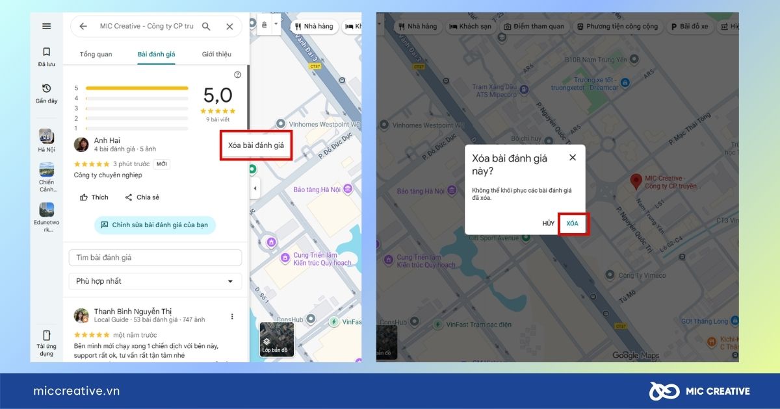Click the back arrow in search box
The height and width of the screenshot is (409, 780).
tap(83, 27)
